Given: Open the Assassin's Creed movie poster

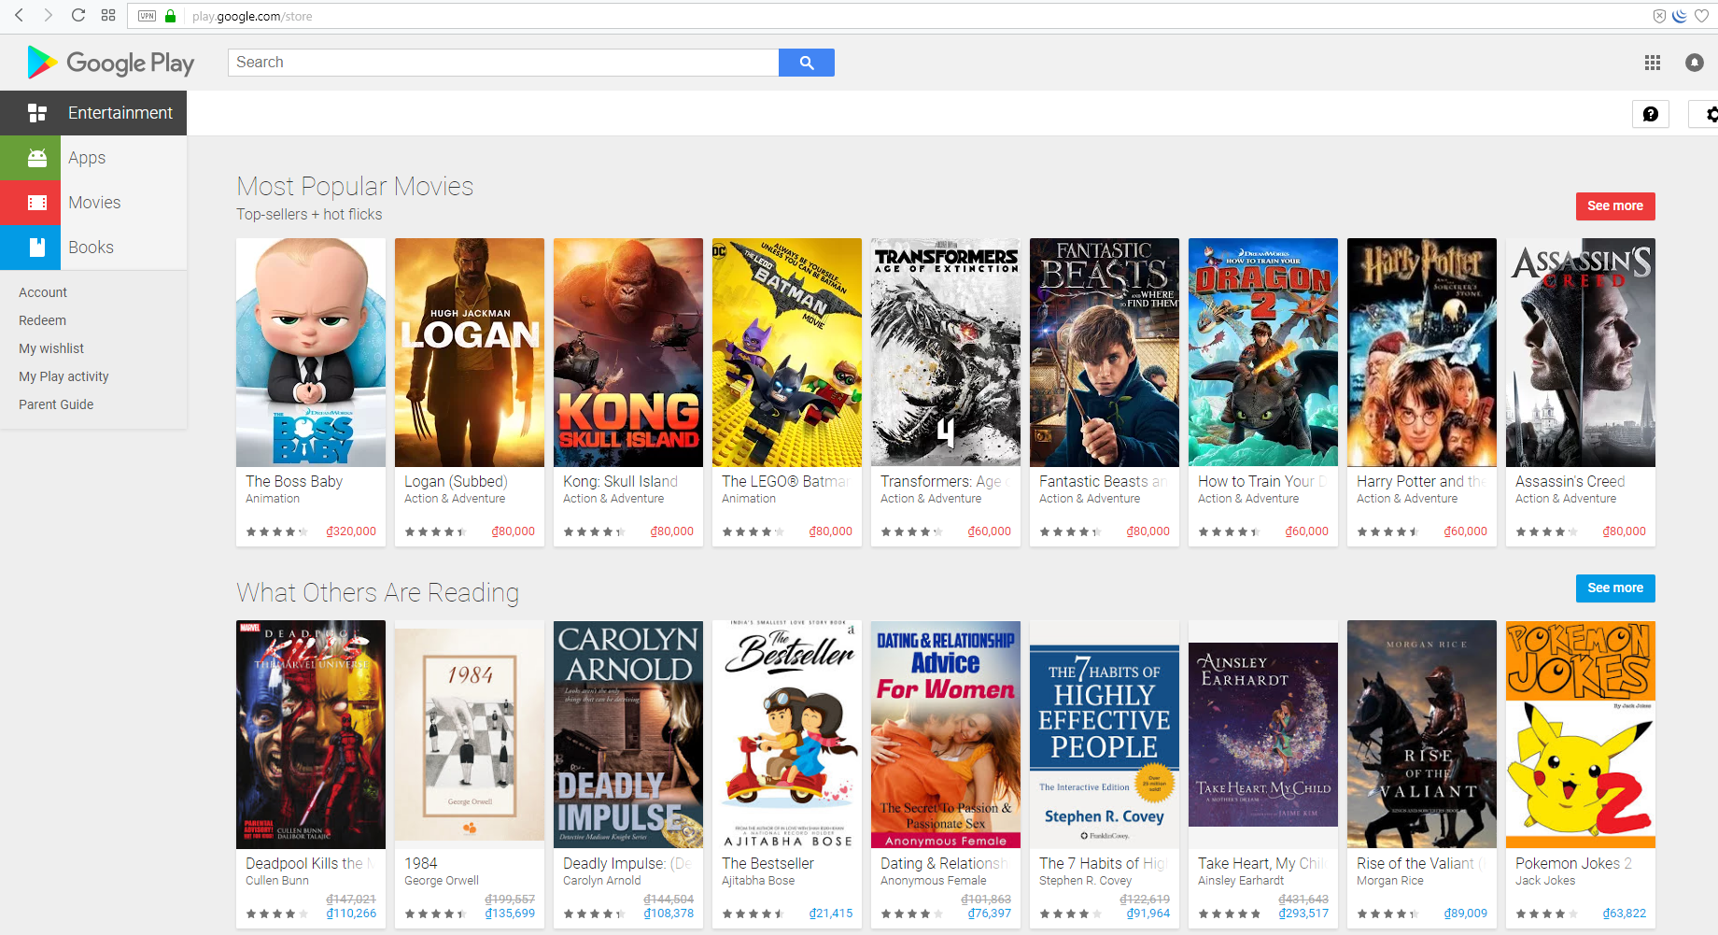Looking at the screenshot, I should pyautogui.click(x=1581, y=352).
